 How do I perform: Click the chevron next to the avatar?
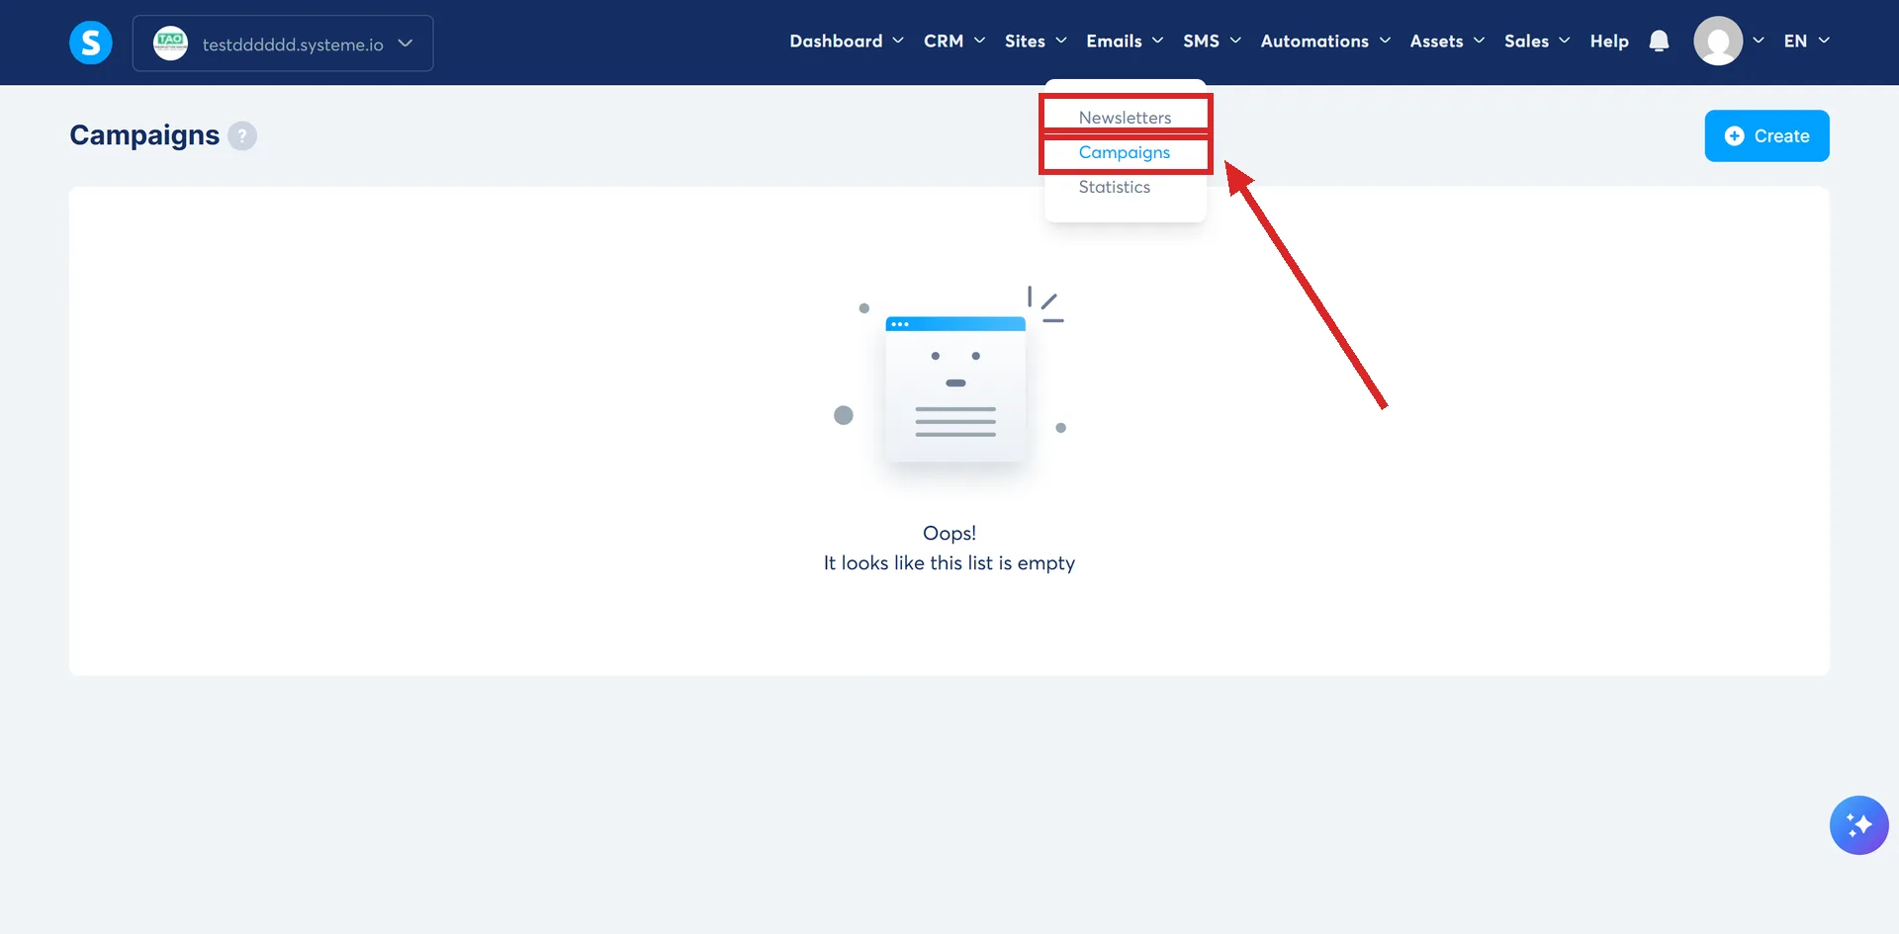[x=1759, y=41]
